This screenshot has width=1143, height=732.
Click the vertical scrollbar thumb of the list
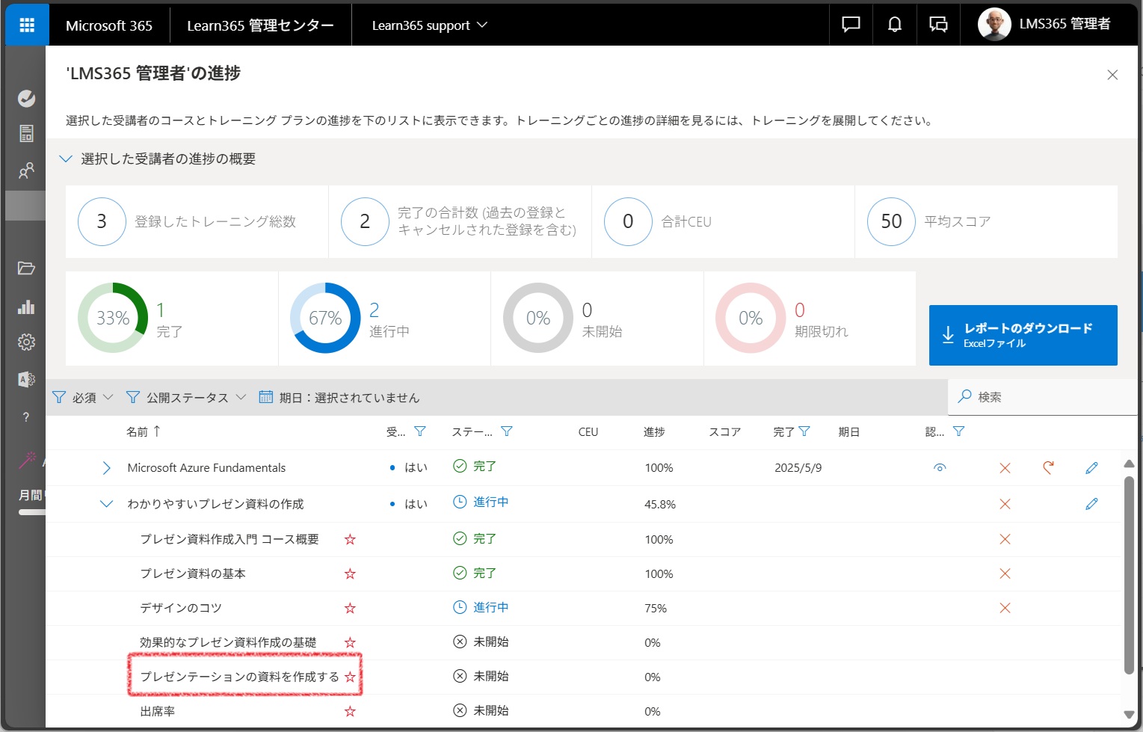point(1129,576)
